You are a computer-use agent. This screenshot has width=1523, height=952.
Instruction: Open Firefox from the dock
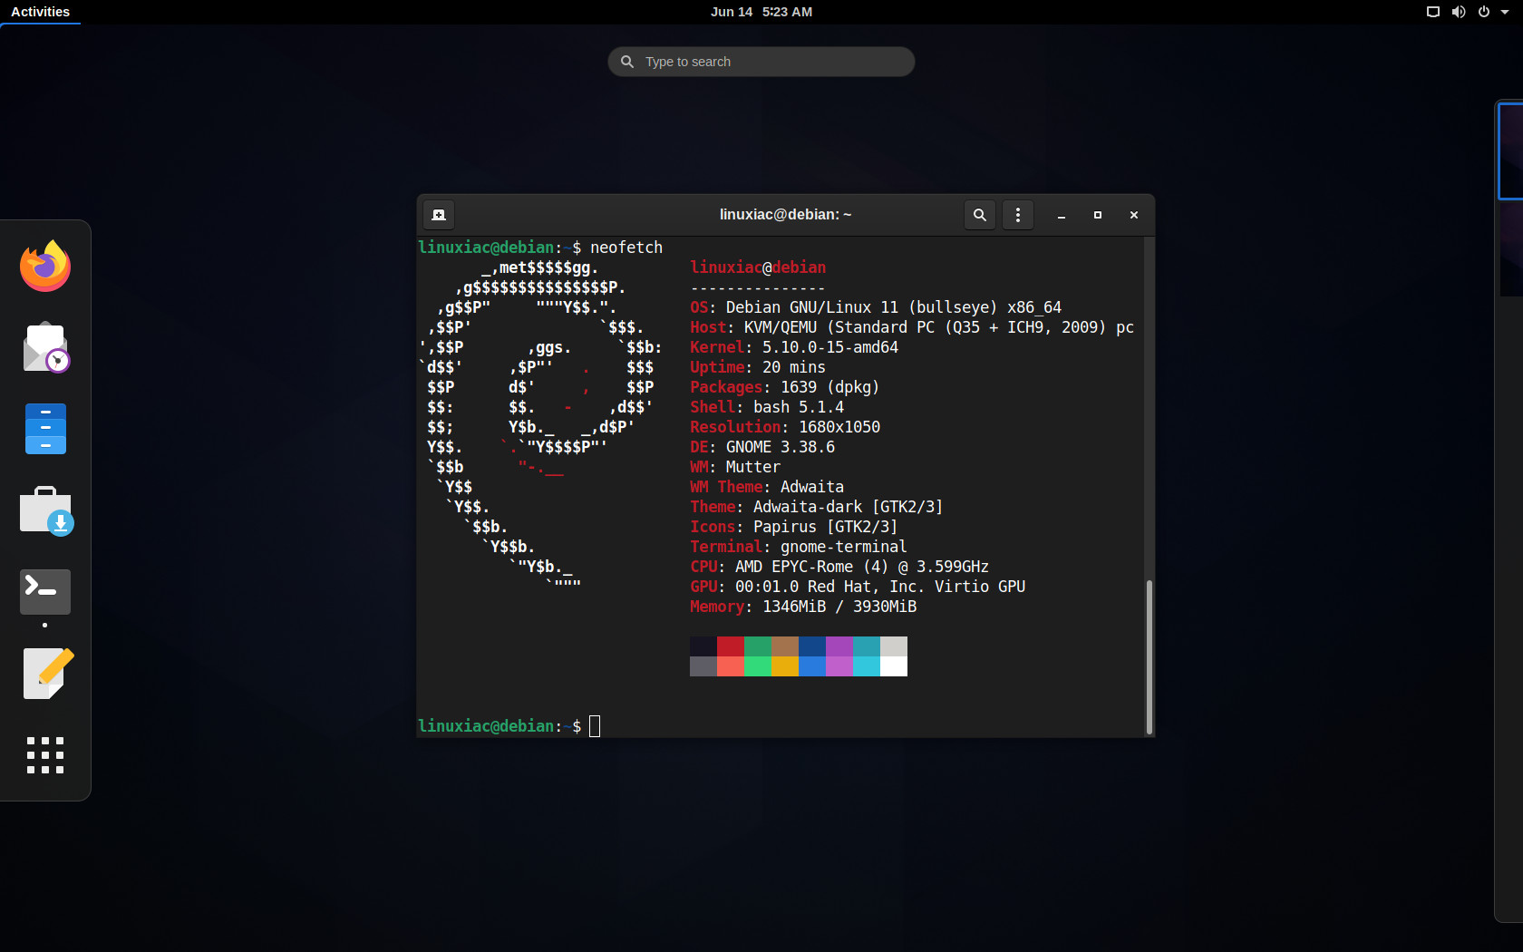[45, 266]
